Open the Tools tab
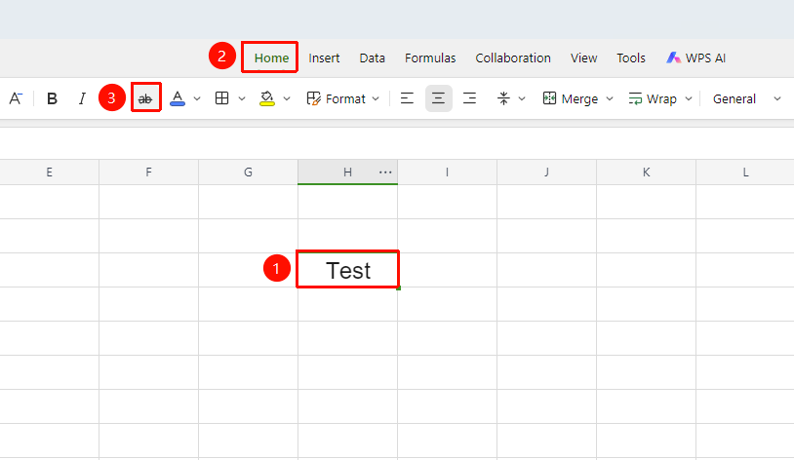 tap(631, 58)
